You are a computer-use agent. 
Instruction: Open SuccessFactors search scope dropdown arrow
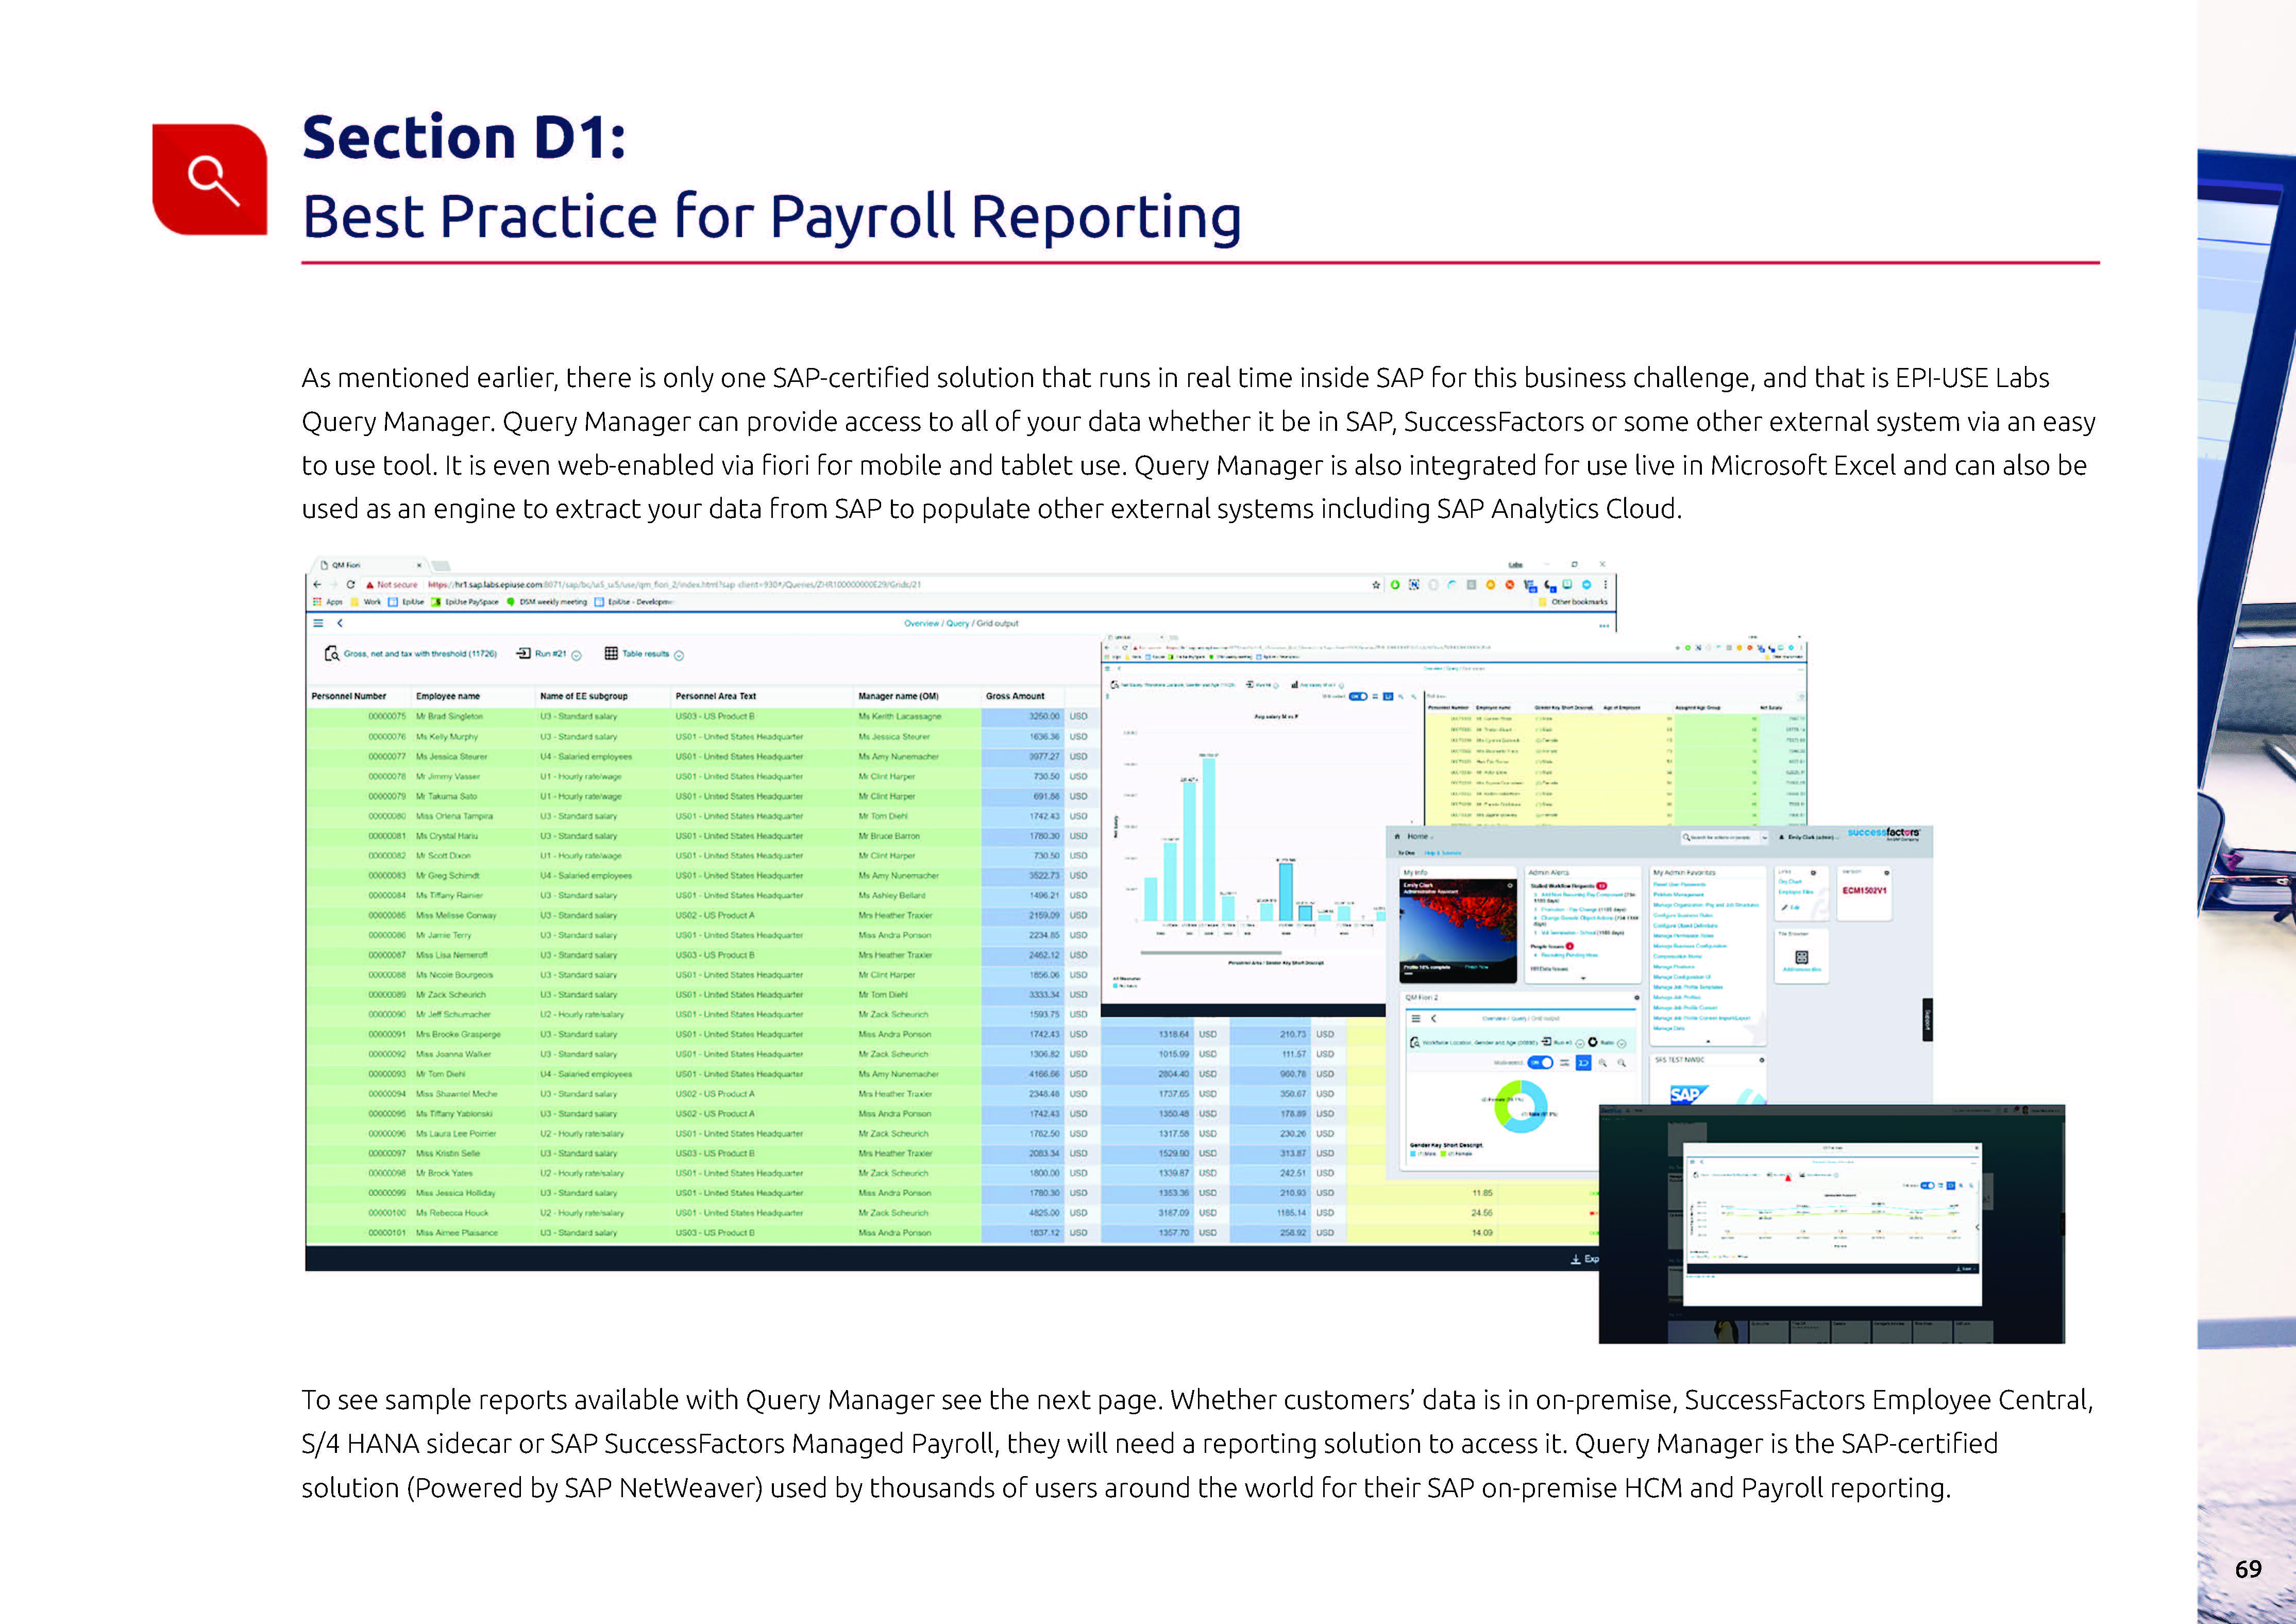(1764, 837)
